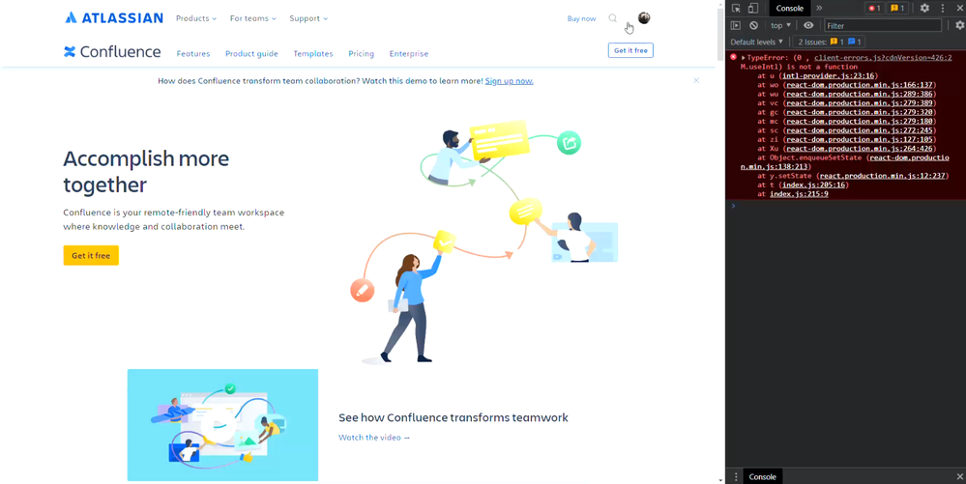
Task: Open the Product guide nav item
Action: (x=251, y=53)
